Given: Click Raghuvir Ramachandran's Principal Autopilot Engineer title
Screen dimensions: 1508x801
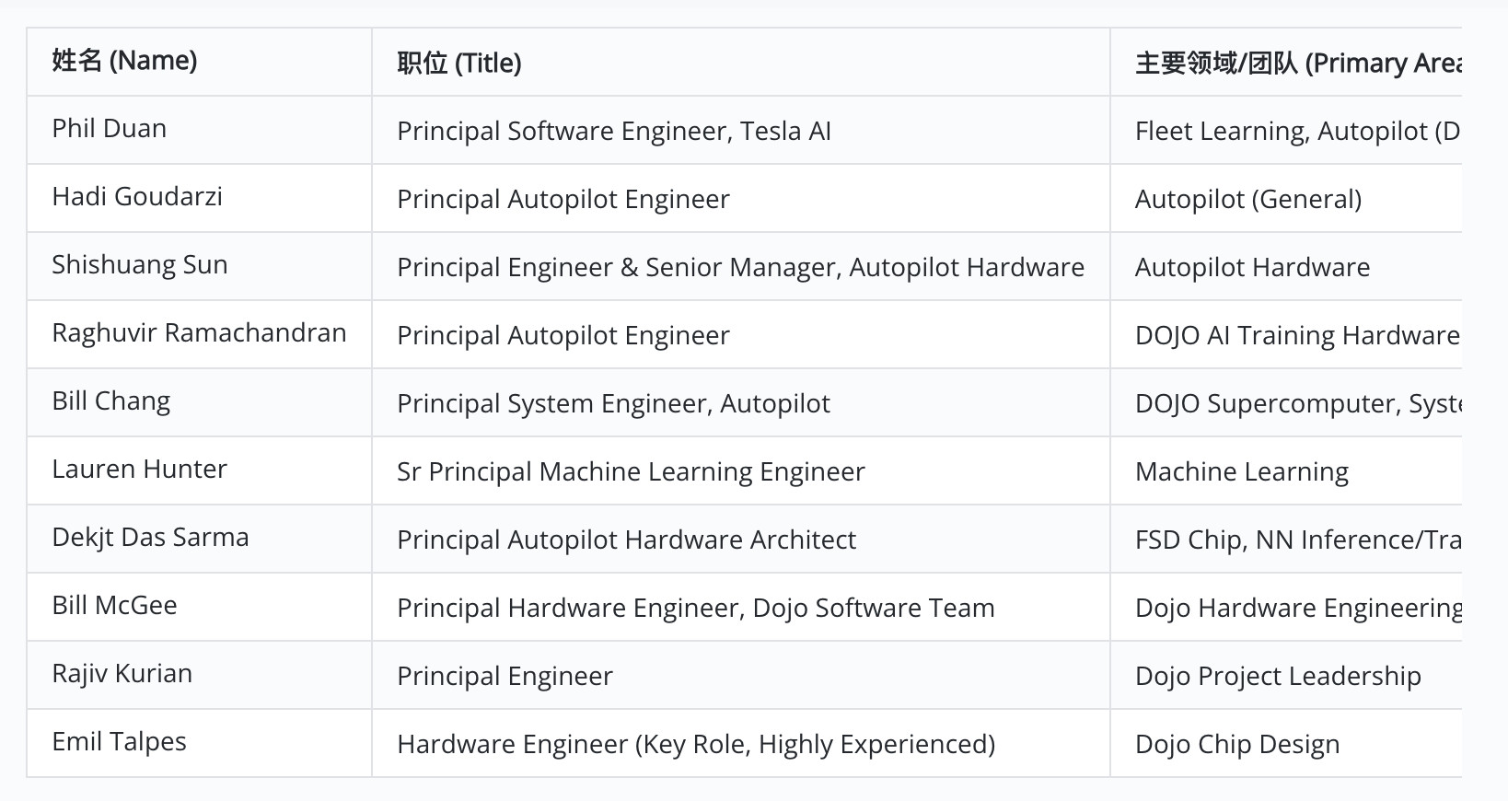Looking at the screenshot, I should tap(563, 335).
